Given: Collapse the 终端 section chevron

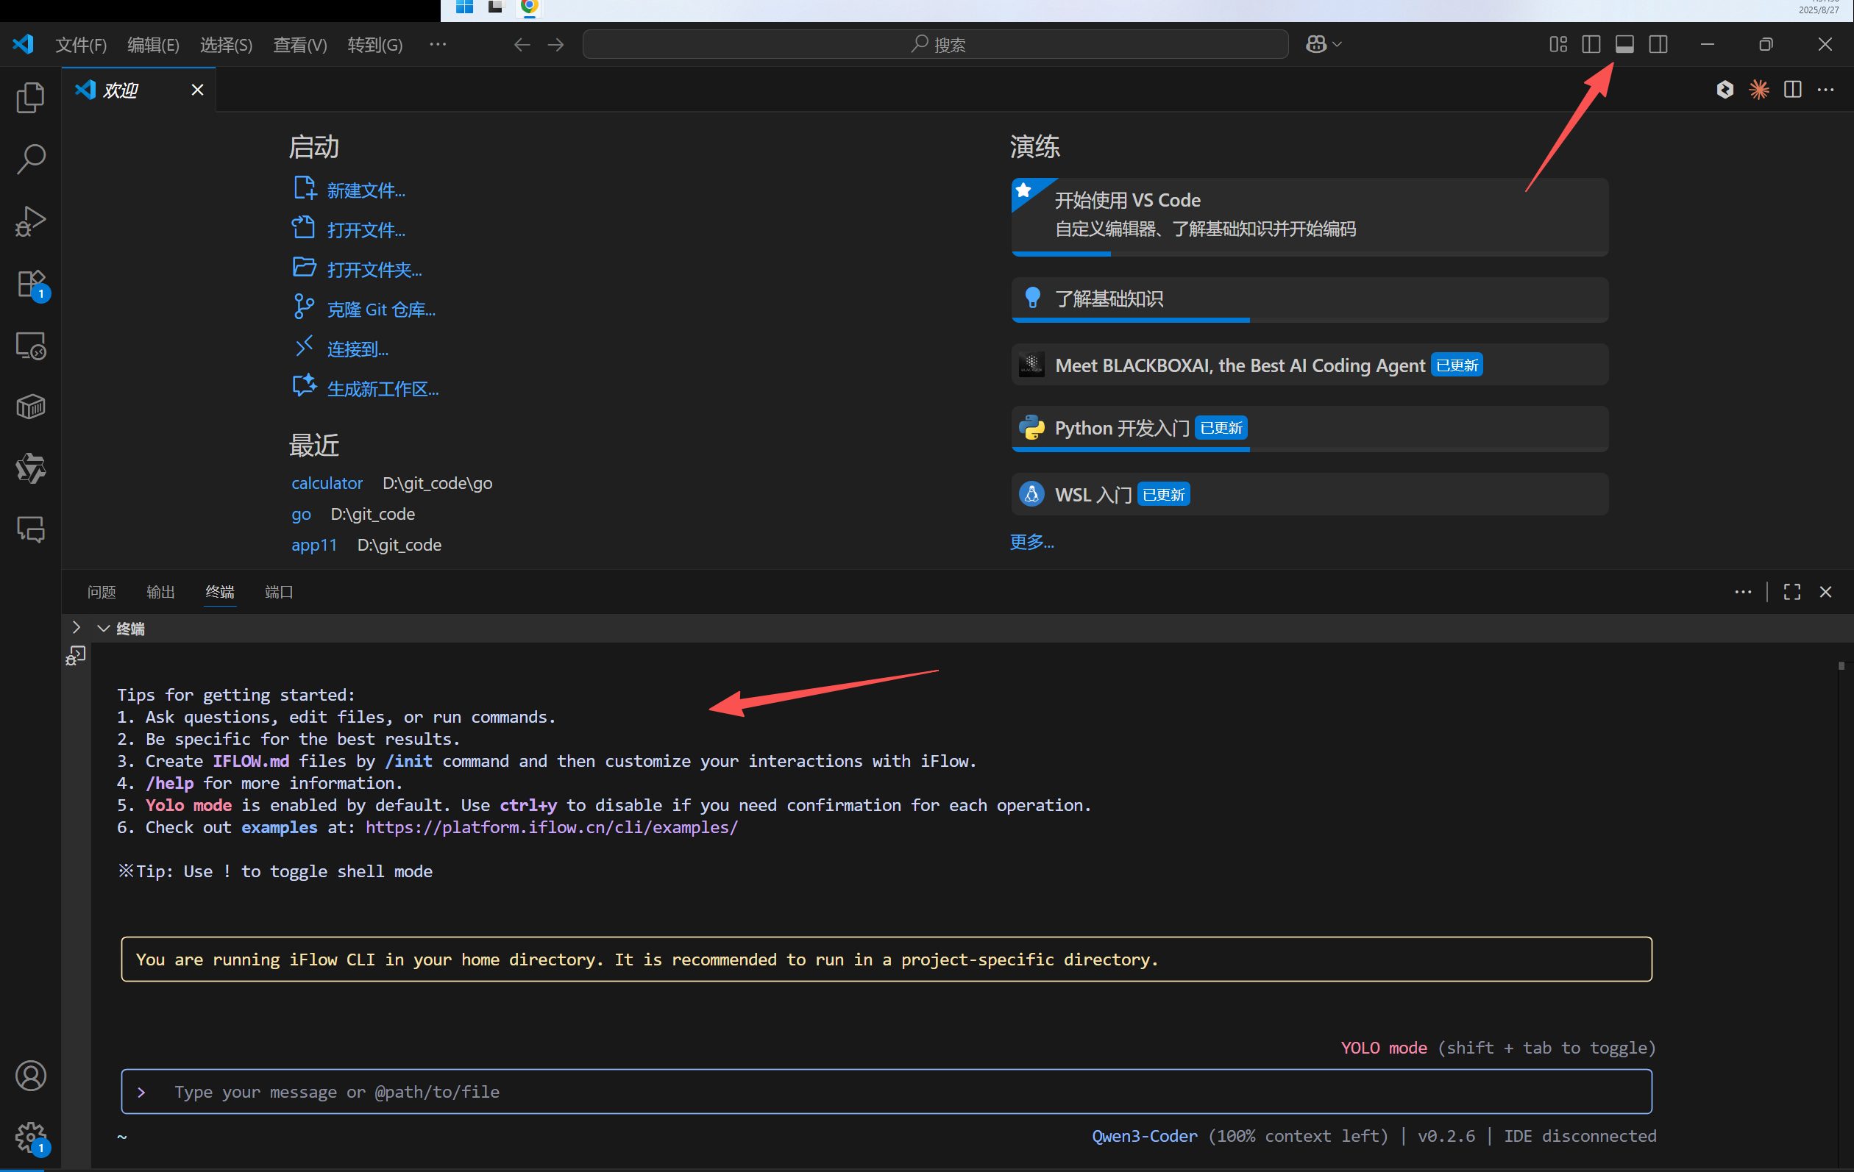Looking at the screenshot, I should click(103, 629).
